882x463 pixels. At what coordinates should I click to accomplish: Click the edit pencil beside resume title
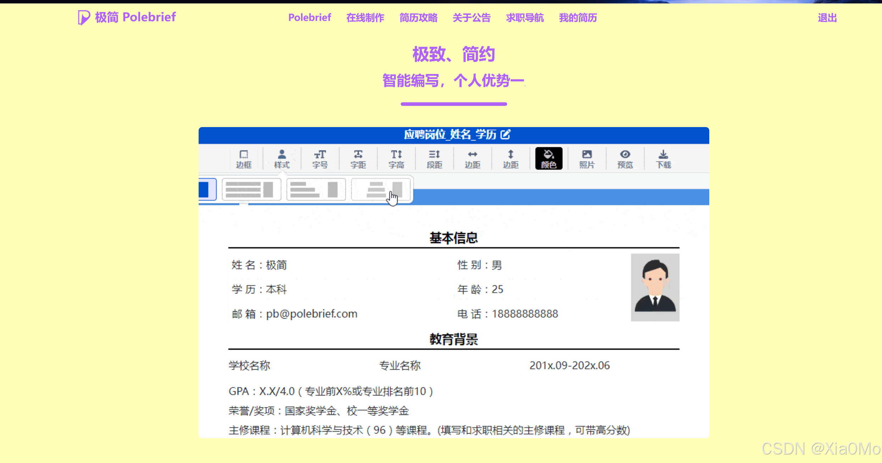click(505, 135)
